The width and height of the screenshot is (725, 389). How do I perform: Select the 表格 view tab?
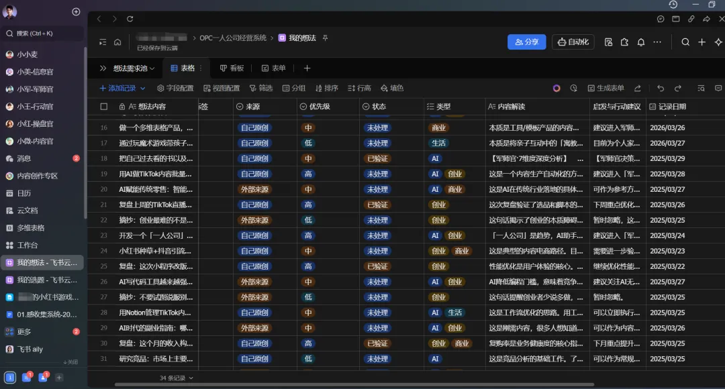pyautogui.click(x=183, y=68)
